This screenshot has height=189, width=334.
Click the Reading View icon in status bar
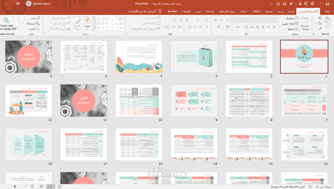tap(41, 186)
